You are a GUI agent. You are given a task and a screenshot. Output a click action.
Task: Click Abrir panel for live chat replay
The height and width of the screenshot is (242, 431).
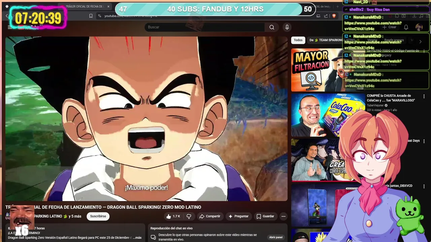tap(276, 237)
